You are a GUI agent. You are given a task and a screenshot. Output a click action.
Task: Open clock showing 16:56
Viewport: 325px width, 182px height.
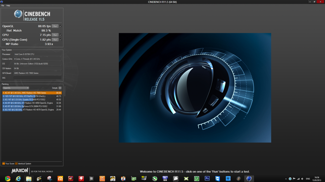tap(317, 179)
